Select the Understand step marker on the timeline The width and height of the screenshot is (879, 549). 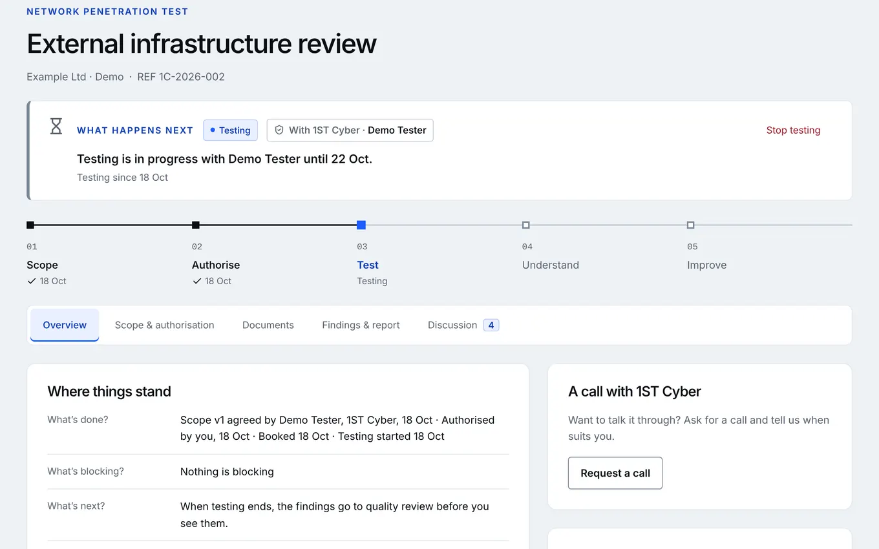tap(526, 225)
